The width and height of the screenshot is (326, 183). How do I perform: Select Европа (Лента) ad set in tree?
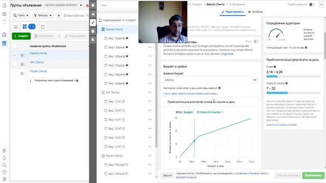[x=114, y=29]
